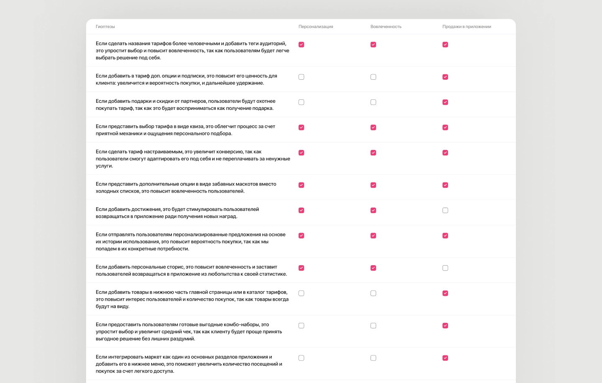
Task: Uncheck Вовлеченность for the квиз tariff selection row
Action: (373, 127)
